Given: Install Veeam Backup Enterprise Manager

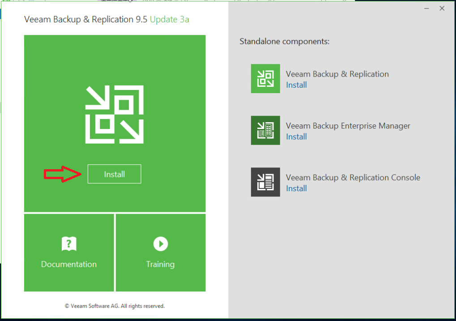Looking at the screenshot, I should pyautogui.click(x=296, y=137).
